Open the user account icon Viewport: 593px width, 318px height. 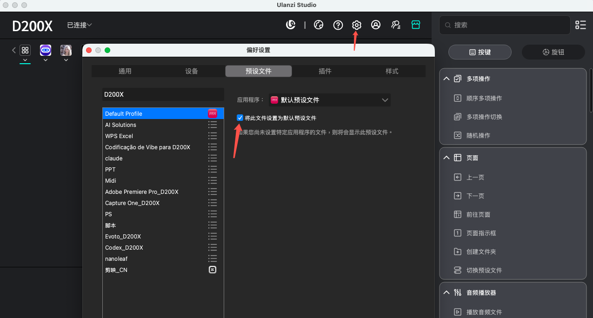click(x=376, y=25)
